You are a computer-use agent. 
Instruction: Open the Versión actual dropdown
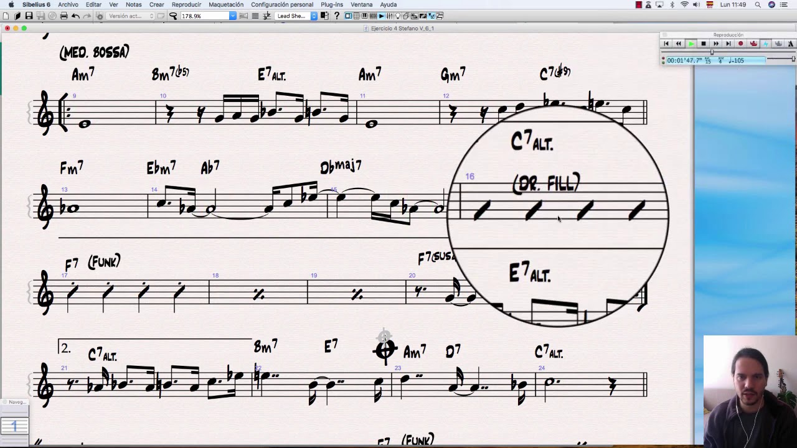coord(130,16)
